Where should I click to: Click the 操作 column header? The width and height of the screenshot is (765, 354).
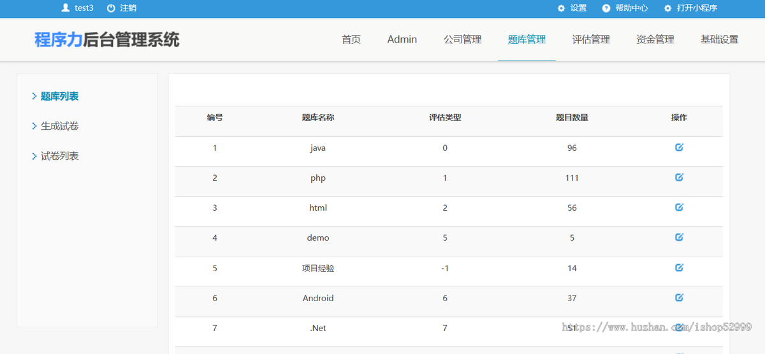[679, 118]
